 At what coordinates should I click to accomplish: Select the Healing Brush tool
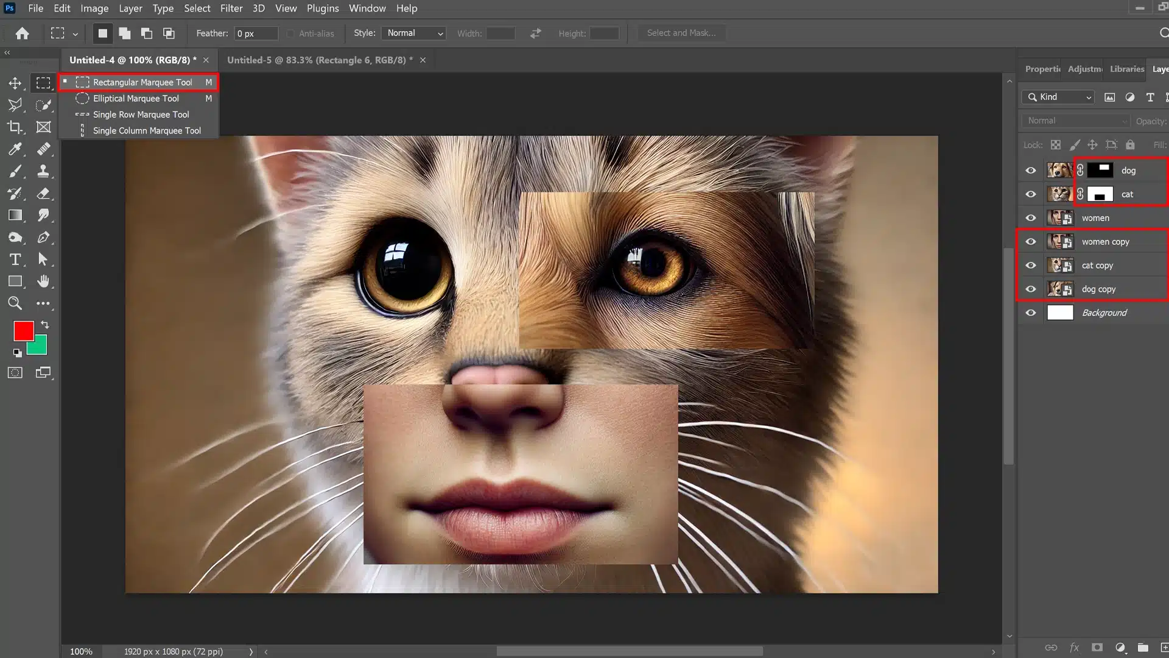point(43,149)
